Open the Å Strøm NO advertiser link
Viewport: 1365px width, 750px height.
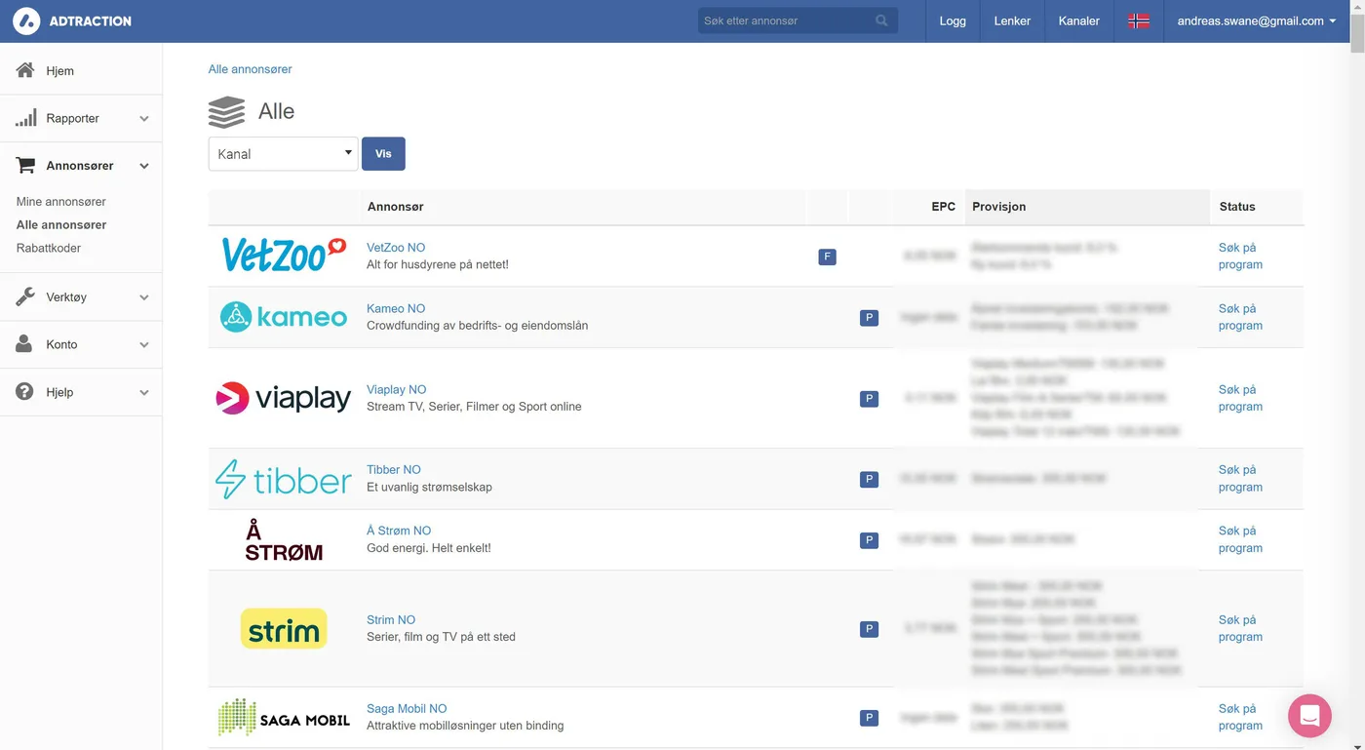pos(399,531)
